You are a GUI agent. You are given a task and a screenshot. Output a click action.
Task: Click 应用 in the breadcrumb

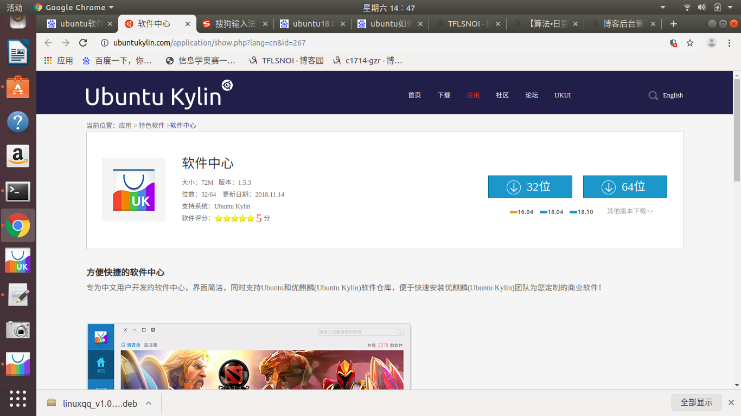pyautogui.click(x=125, y=126)
